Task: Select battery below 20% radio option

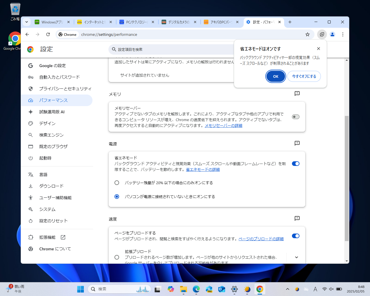Action: coord(117,183)
